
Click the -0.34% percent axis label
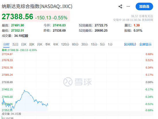(x=149, y=97)
